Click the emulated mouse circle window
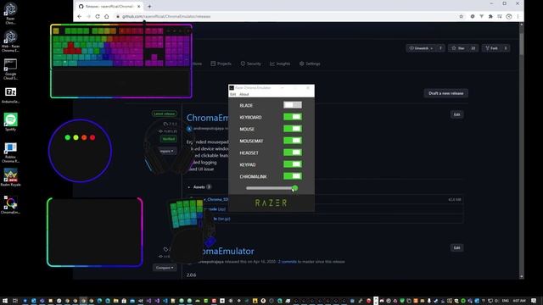This screenshot has width=543, height=305. [x=80, y=151]
